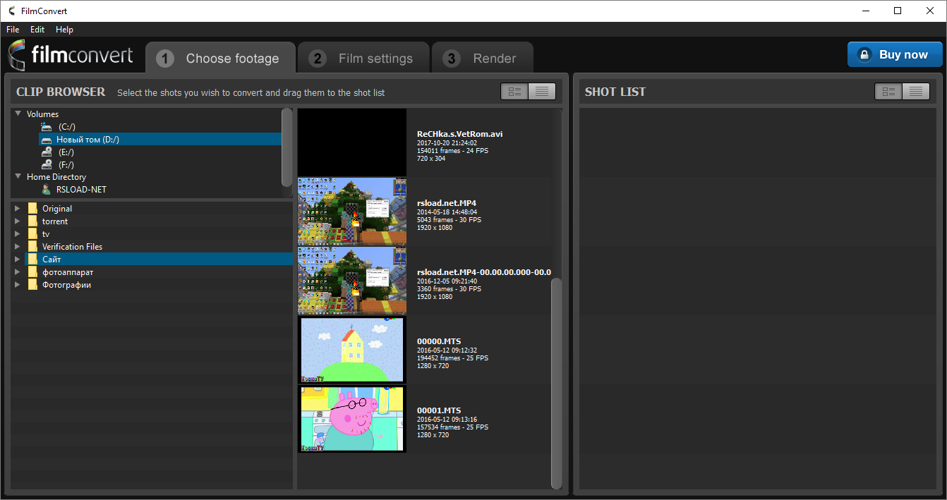Viewport: 947px width, 500px height.
Task: Click the SHOT LIST panel title
Action: pos(615,92)
